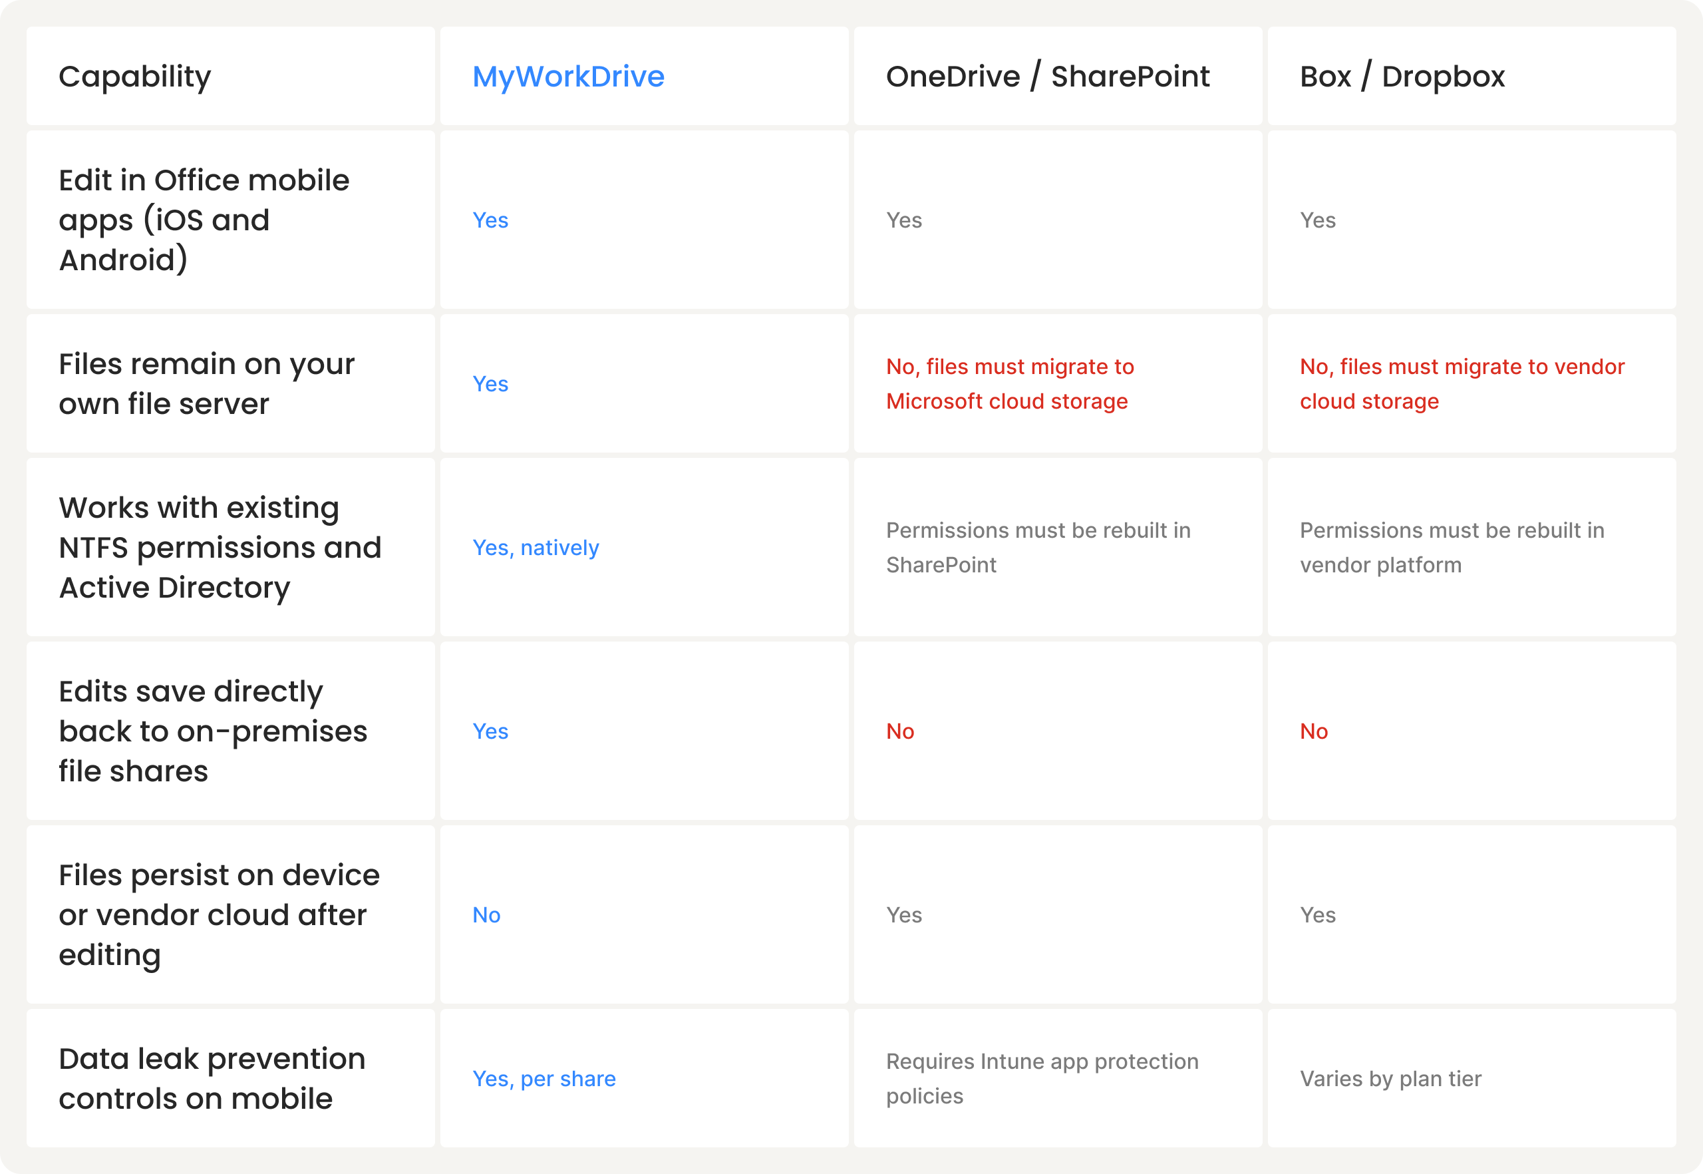The width and height of the screenshot is (1703, 1174).
Task: Click 'Yes, per share' text
Action: point(543,1078)
